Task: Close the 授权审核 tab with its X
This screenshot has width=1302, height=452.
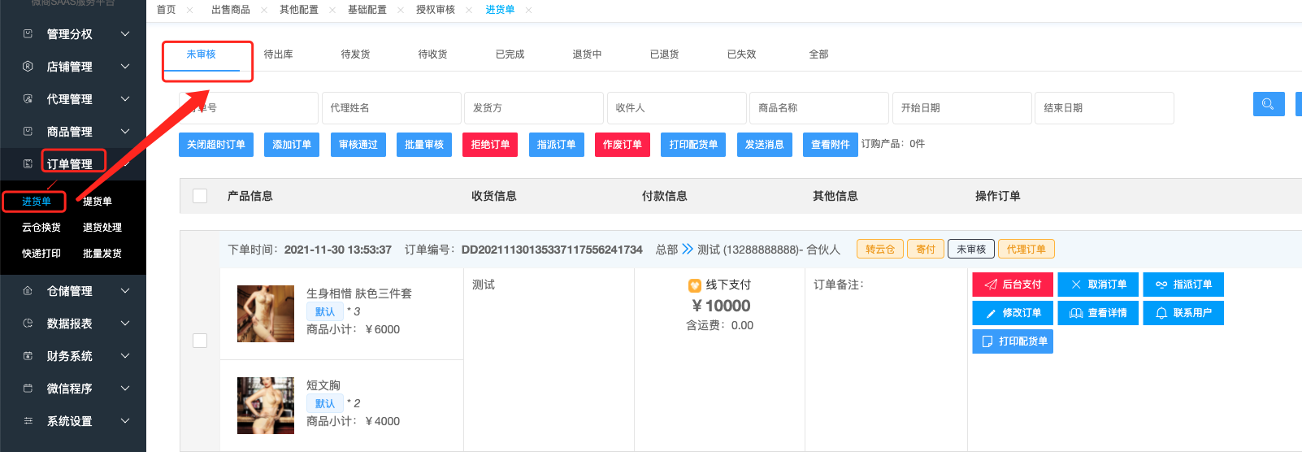Action: pyautogui.click(x=469, y=10)
